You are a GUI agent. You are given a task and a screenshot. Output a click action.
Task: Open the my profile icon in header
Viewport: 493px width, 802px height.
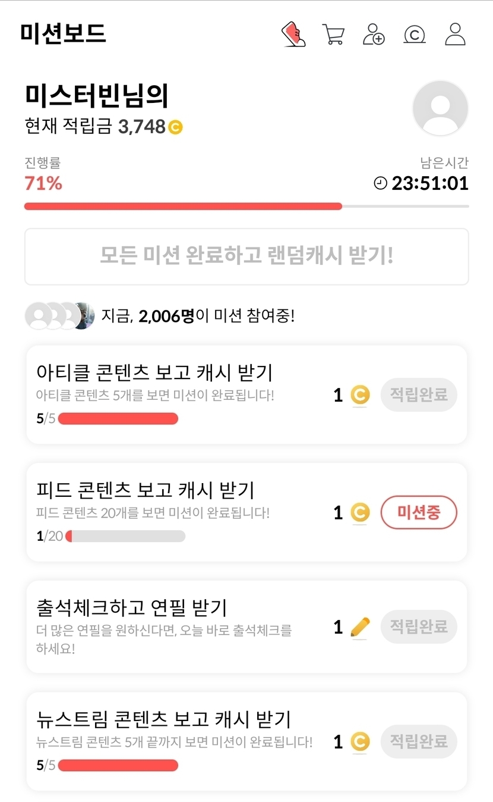click(x=455, y=35)
